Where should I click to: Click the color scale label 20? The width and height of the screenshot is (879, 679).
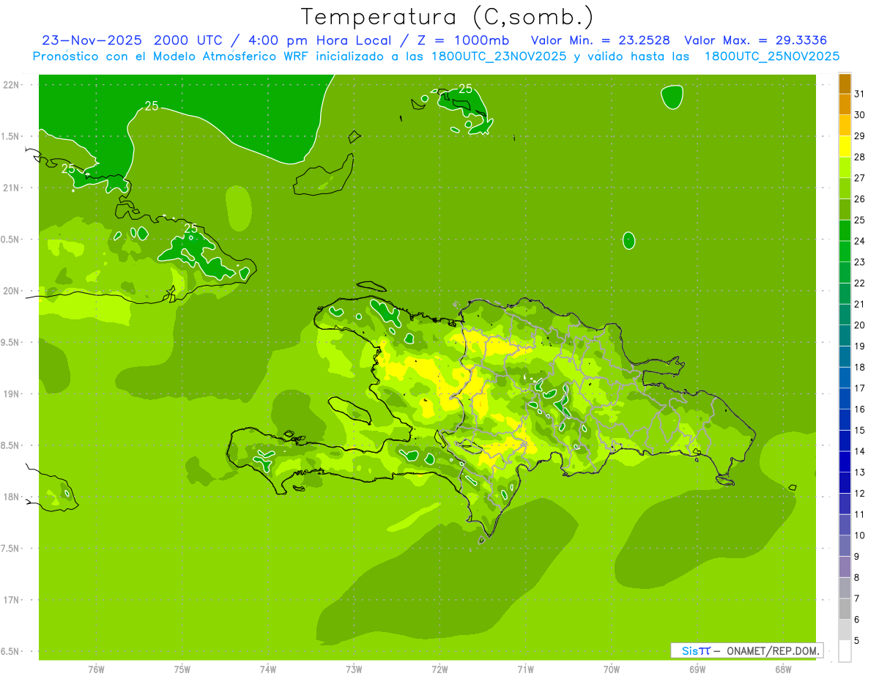(859, 325)
